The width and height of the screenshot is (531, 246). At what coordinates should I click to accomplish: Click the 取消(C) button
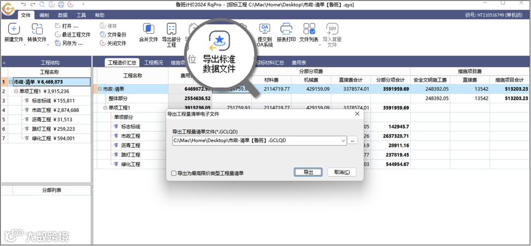pyautogui.click(x=342, y=172)
